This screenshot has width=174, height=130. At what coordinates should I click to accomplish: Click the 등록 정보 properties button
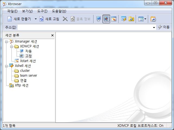(80, 19)
